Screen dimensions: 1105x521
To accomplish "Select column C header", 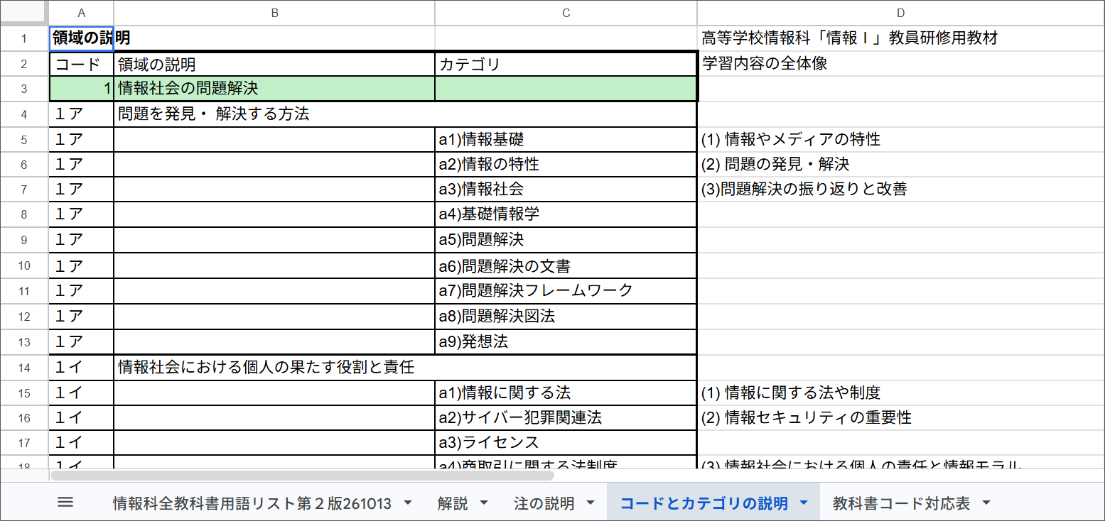I will [566, 13].
